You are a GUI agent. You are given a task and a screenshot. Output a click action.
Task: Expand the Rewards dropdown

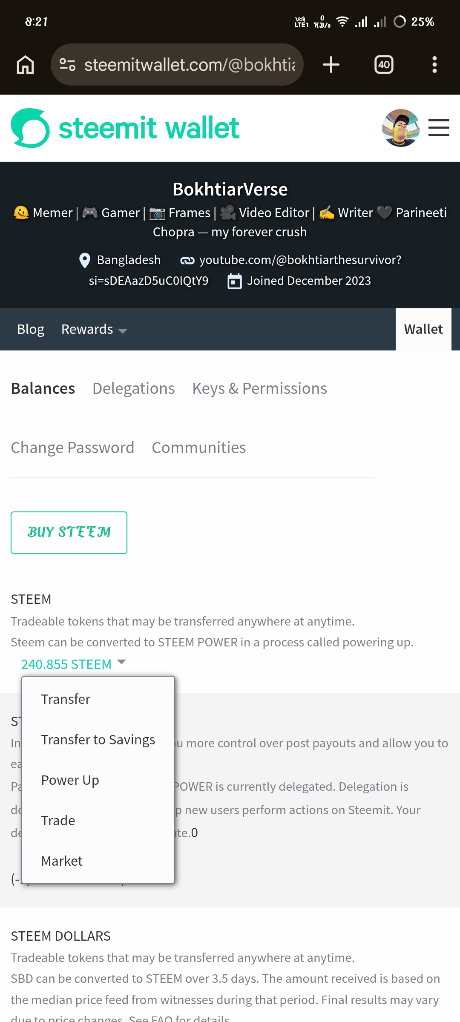pos(94,329)
